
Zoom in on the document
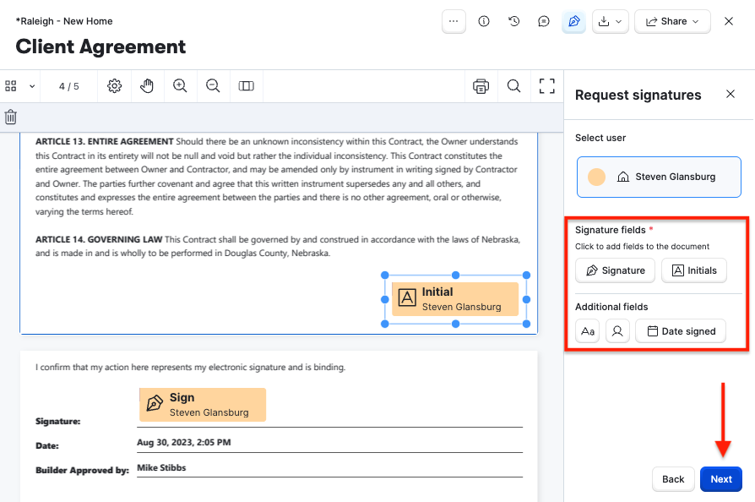pyautogui.click(x=180, y=86)
